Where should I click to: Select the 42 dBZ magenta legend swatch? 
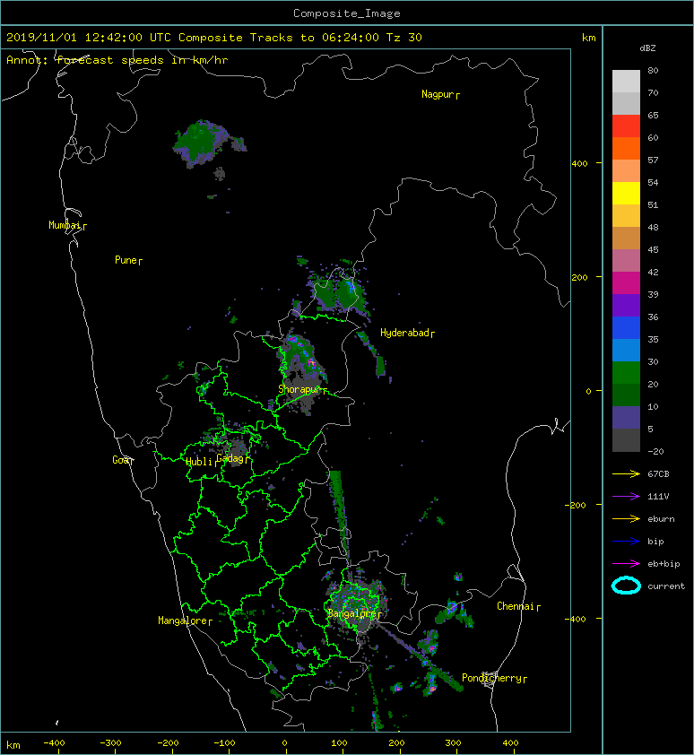click(x=626, y=283)
